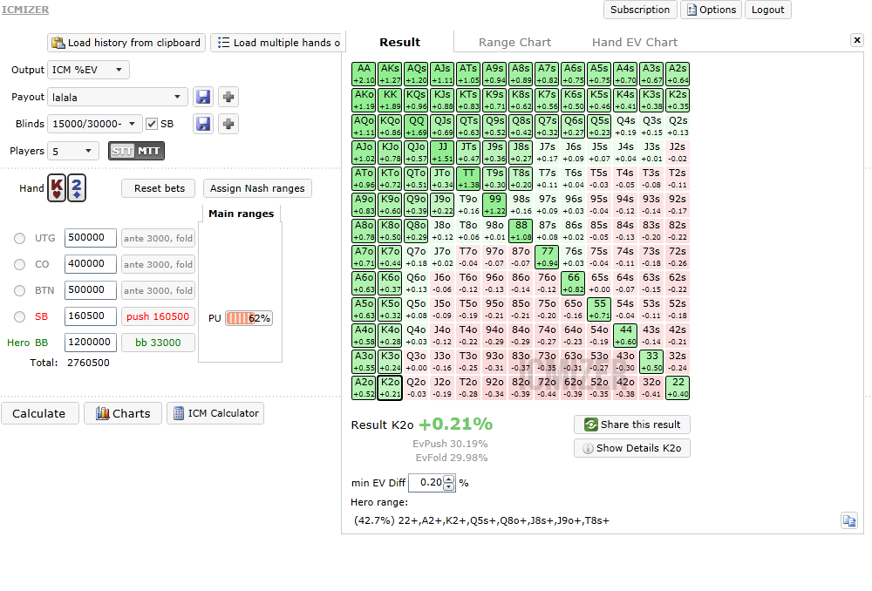Viewport: 872px width, 591px height.
Task: Select the BTN radio button
Action: point(20,290)
